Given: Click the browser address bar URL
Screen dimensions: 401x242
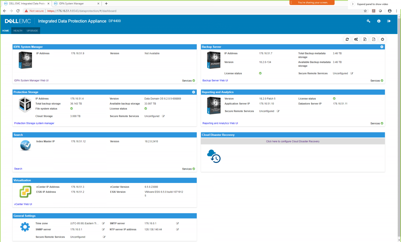Looking at the screenshot, I should (82, 11).
